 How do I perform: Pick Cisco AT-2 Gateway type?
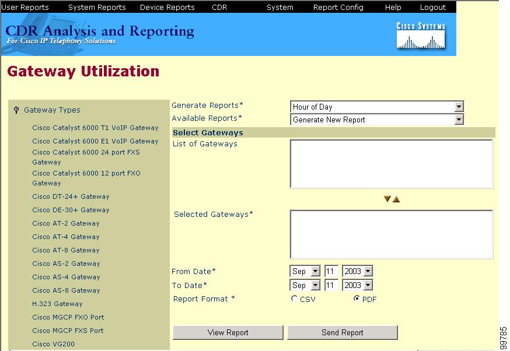tap(66, 223)
